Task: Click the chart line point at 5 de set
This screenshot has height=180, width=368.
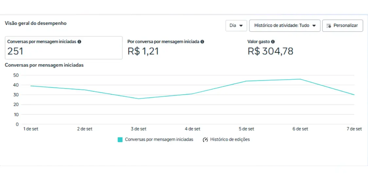Action: [246, 81]
